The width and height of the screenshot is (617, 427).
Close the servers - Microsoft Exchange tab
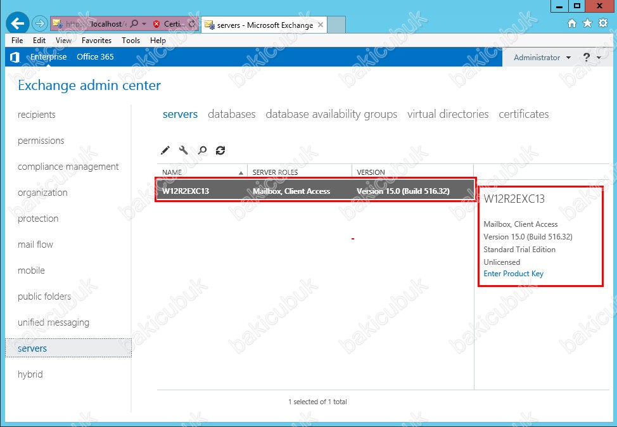click(x=321, y=25)
